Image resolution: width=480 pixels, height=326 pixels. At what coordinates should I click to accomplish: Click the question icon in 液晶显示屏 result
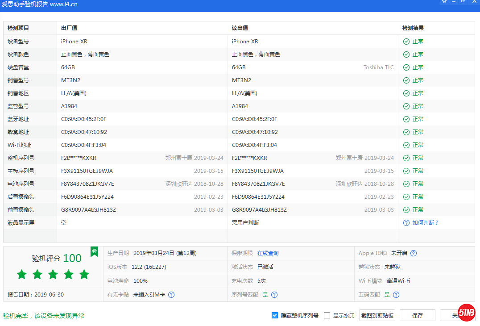[x=406, y=222]
